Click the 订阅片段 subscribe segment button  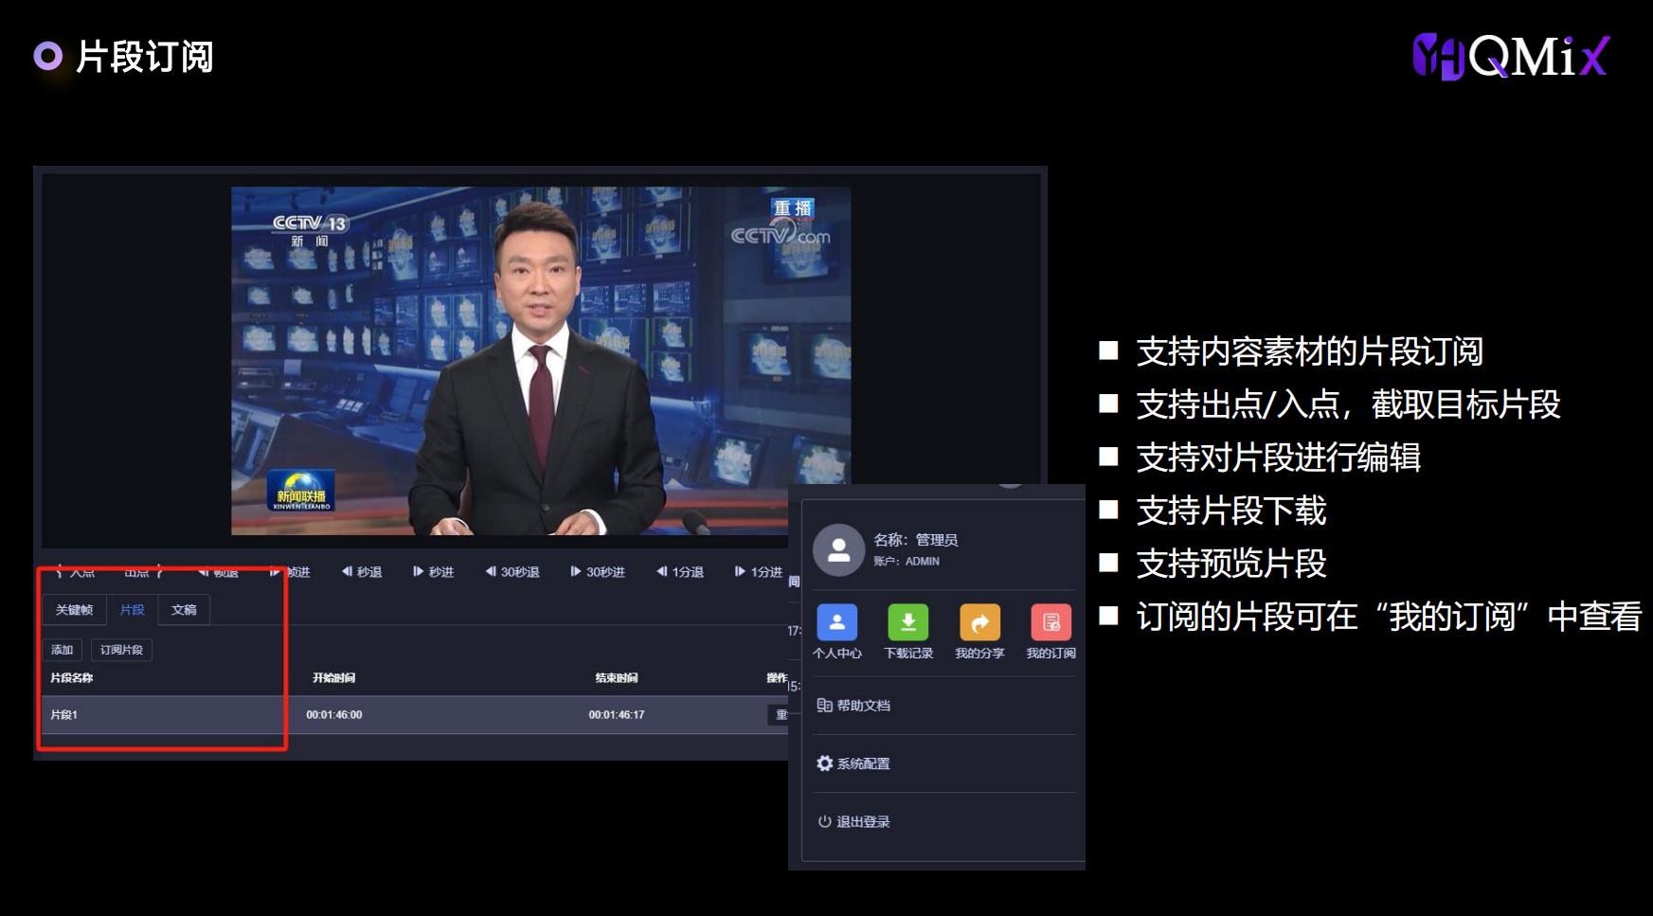[x=122, y=650]
